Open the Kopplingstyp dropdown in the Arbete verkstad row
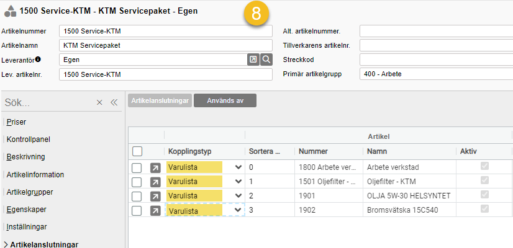Viewport: 513px width, 248px height. [x=238, y=167]
